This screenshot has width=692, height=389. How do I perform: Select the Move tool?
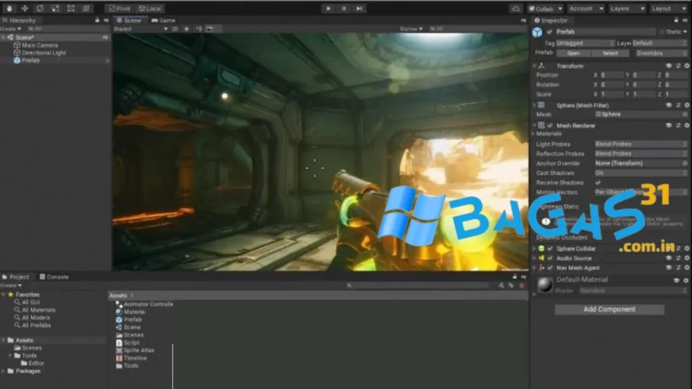[x=25, y=8]
